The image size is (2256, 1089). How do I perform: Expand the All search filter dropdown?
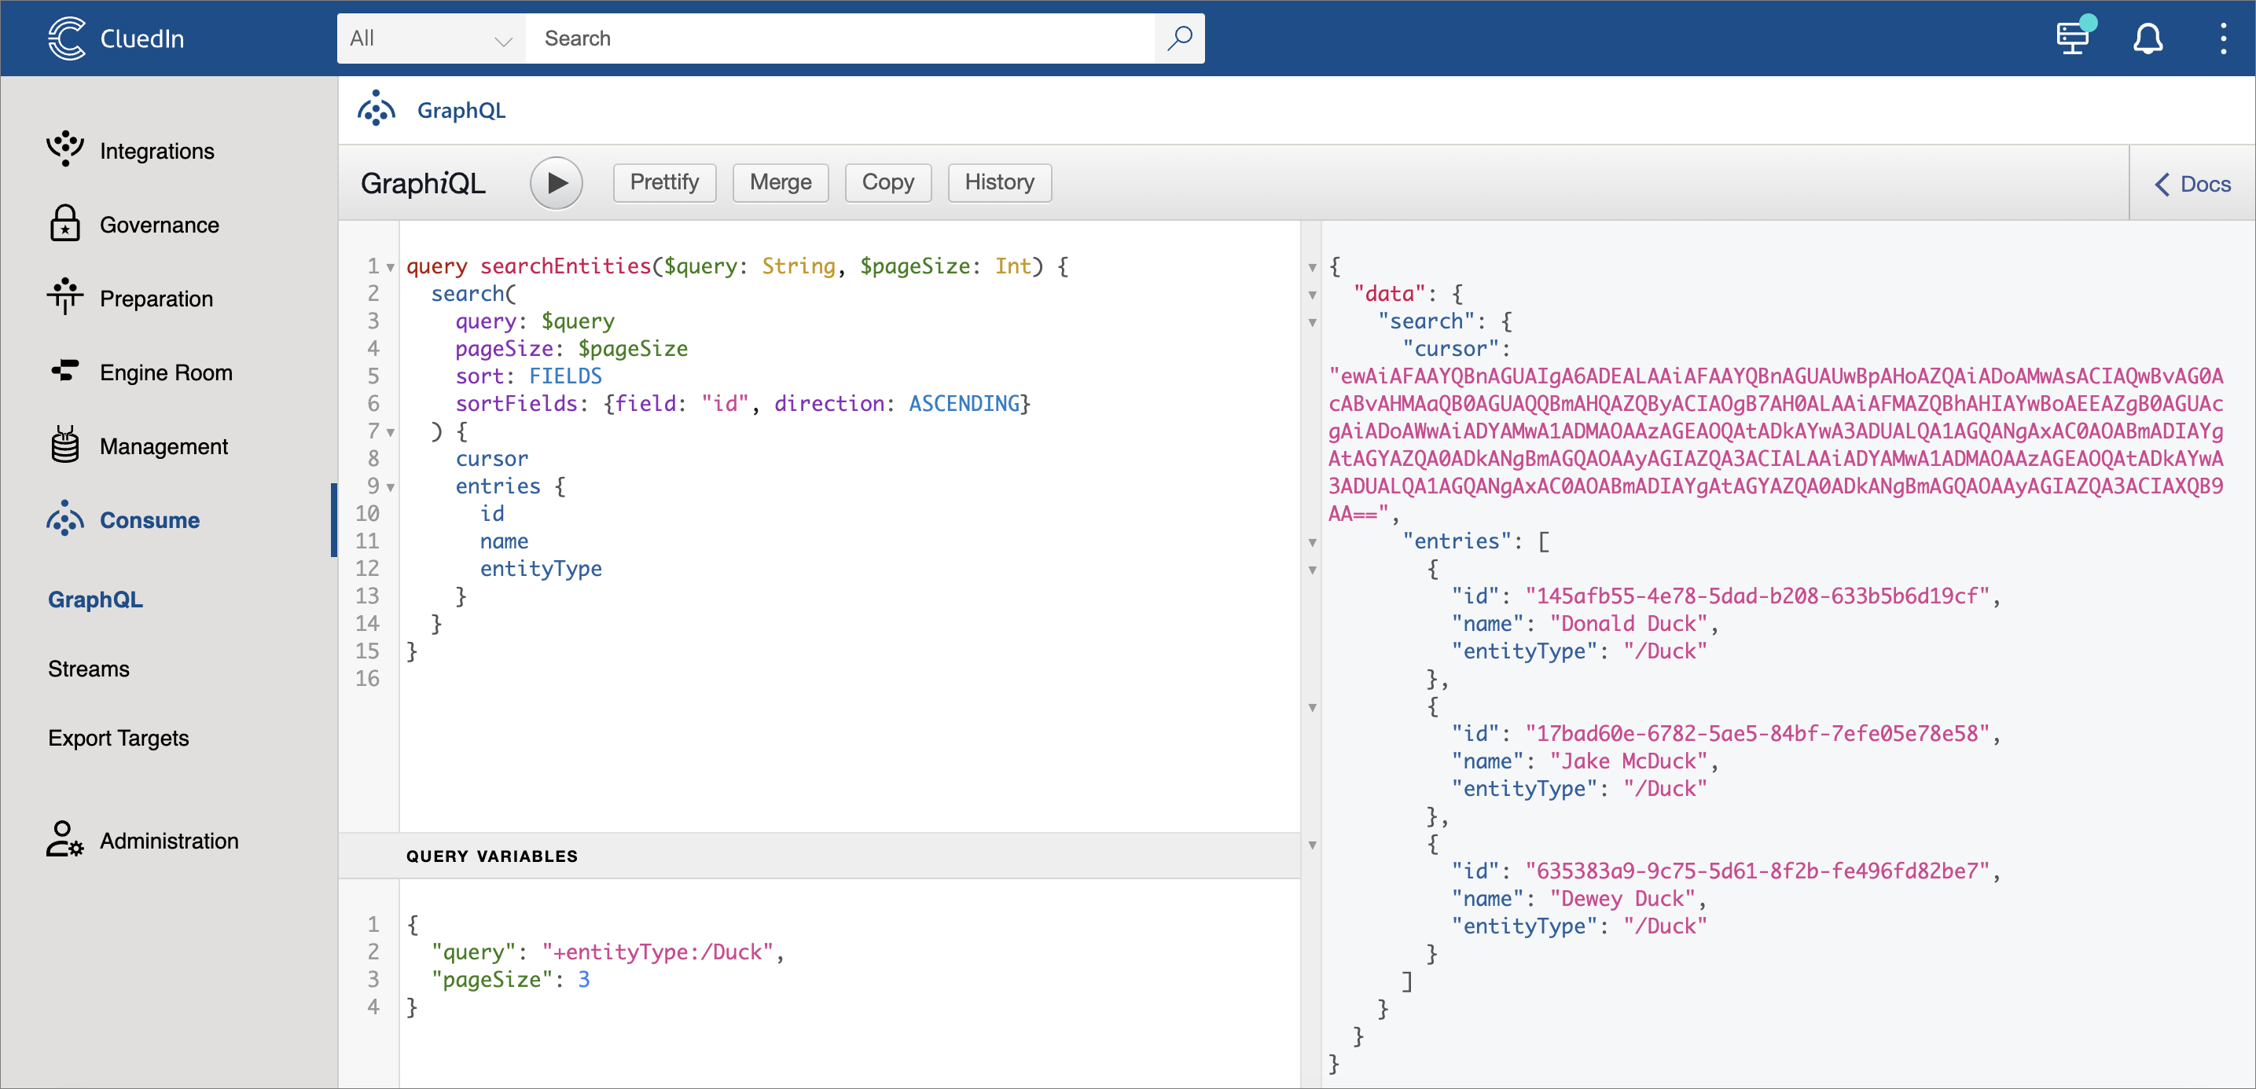431,38
